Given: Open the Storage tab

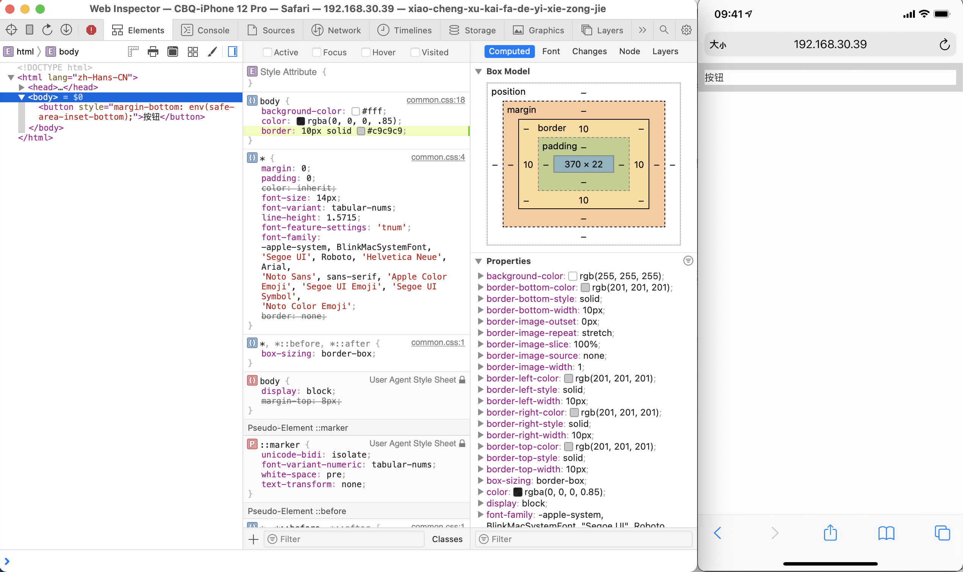Looking at the screenshot, I should pyautogui.click(x=472, y=30).
